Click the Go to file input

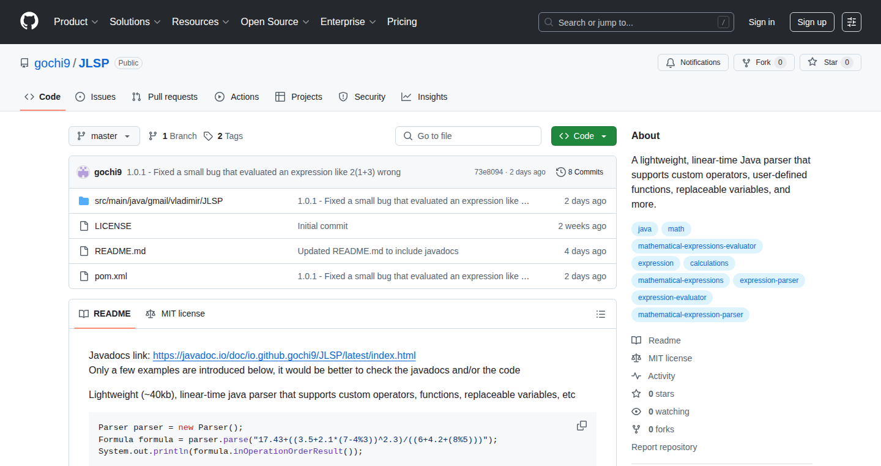(x=468, y=136)
